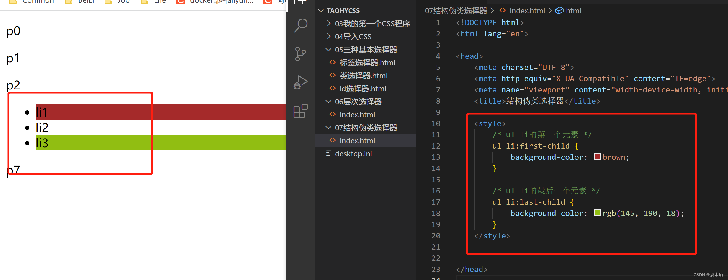Open the Search view in activity bar
Viewport: 728px width, 280px height.
(301, 26)
